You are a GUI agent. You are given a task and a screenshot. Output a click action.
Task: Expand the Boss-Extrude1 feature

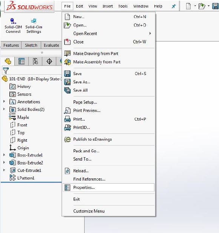click(x=4, y=155)
